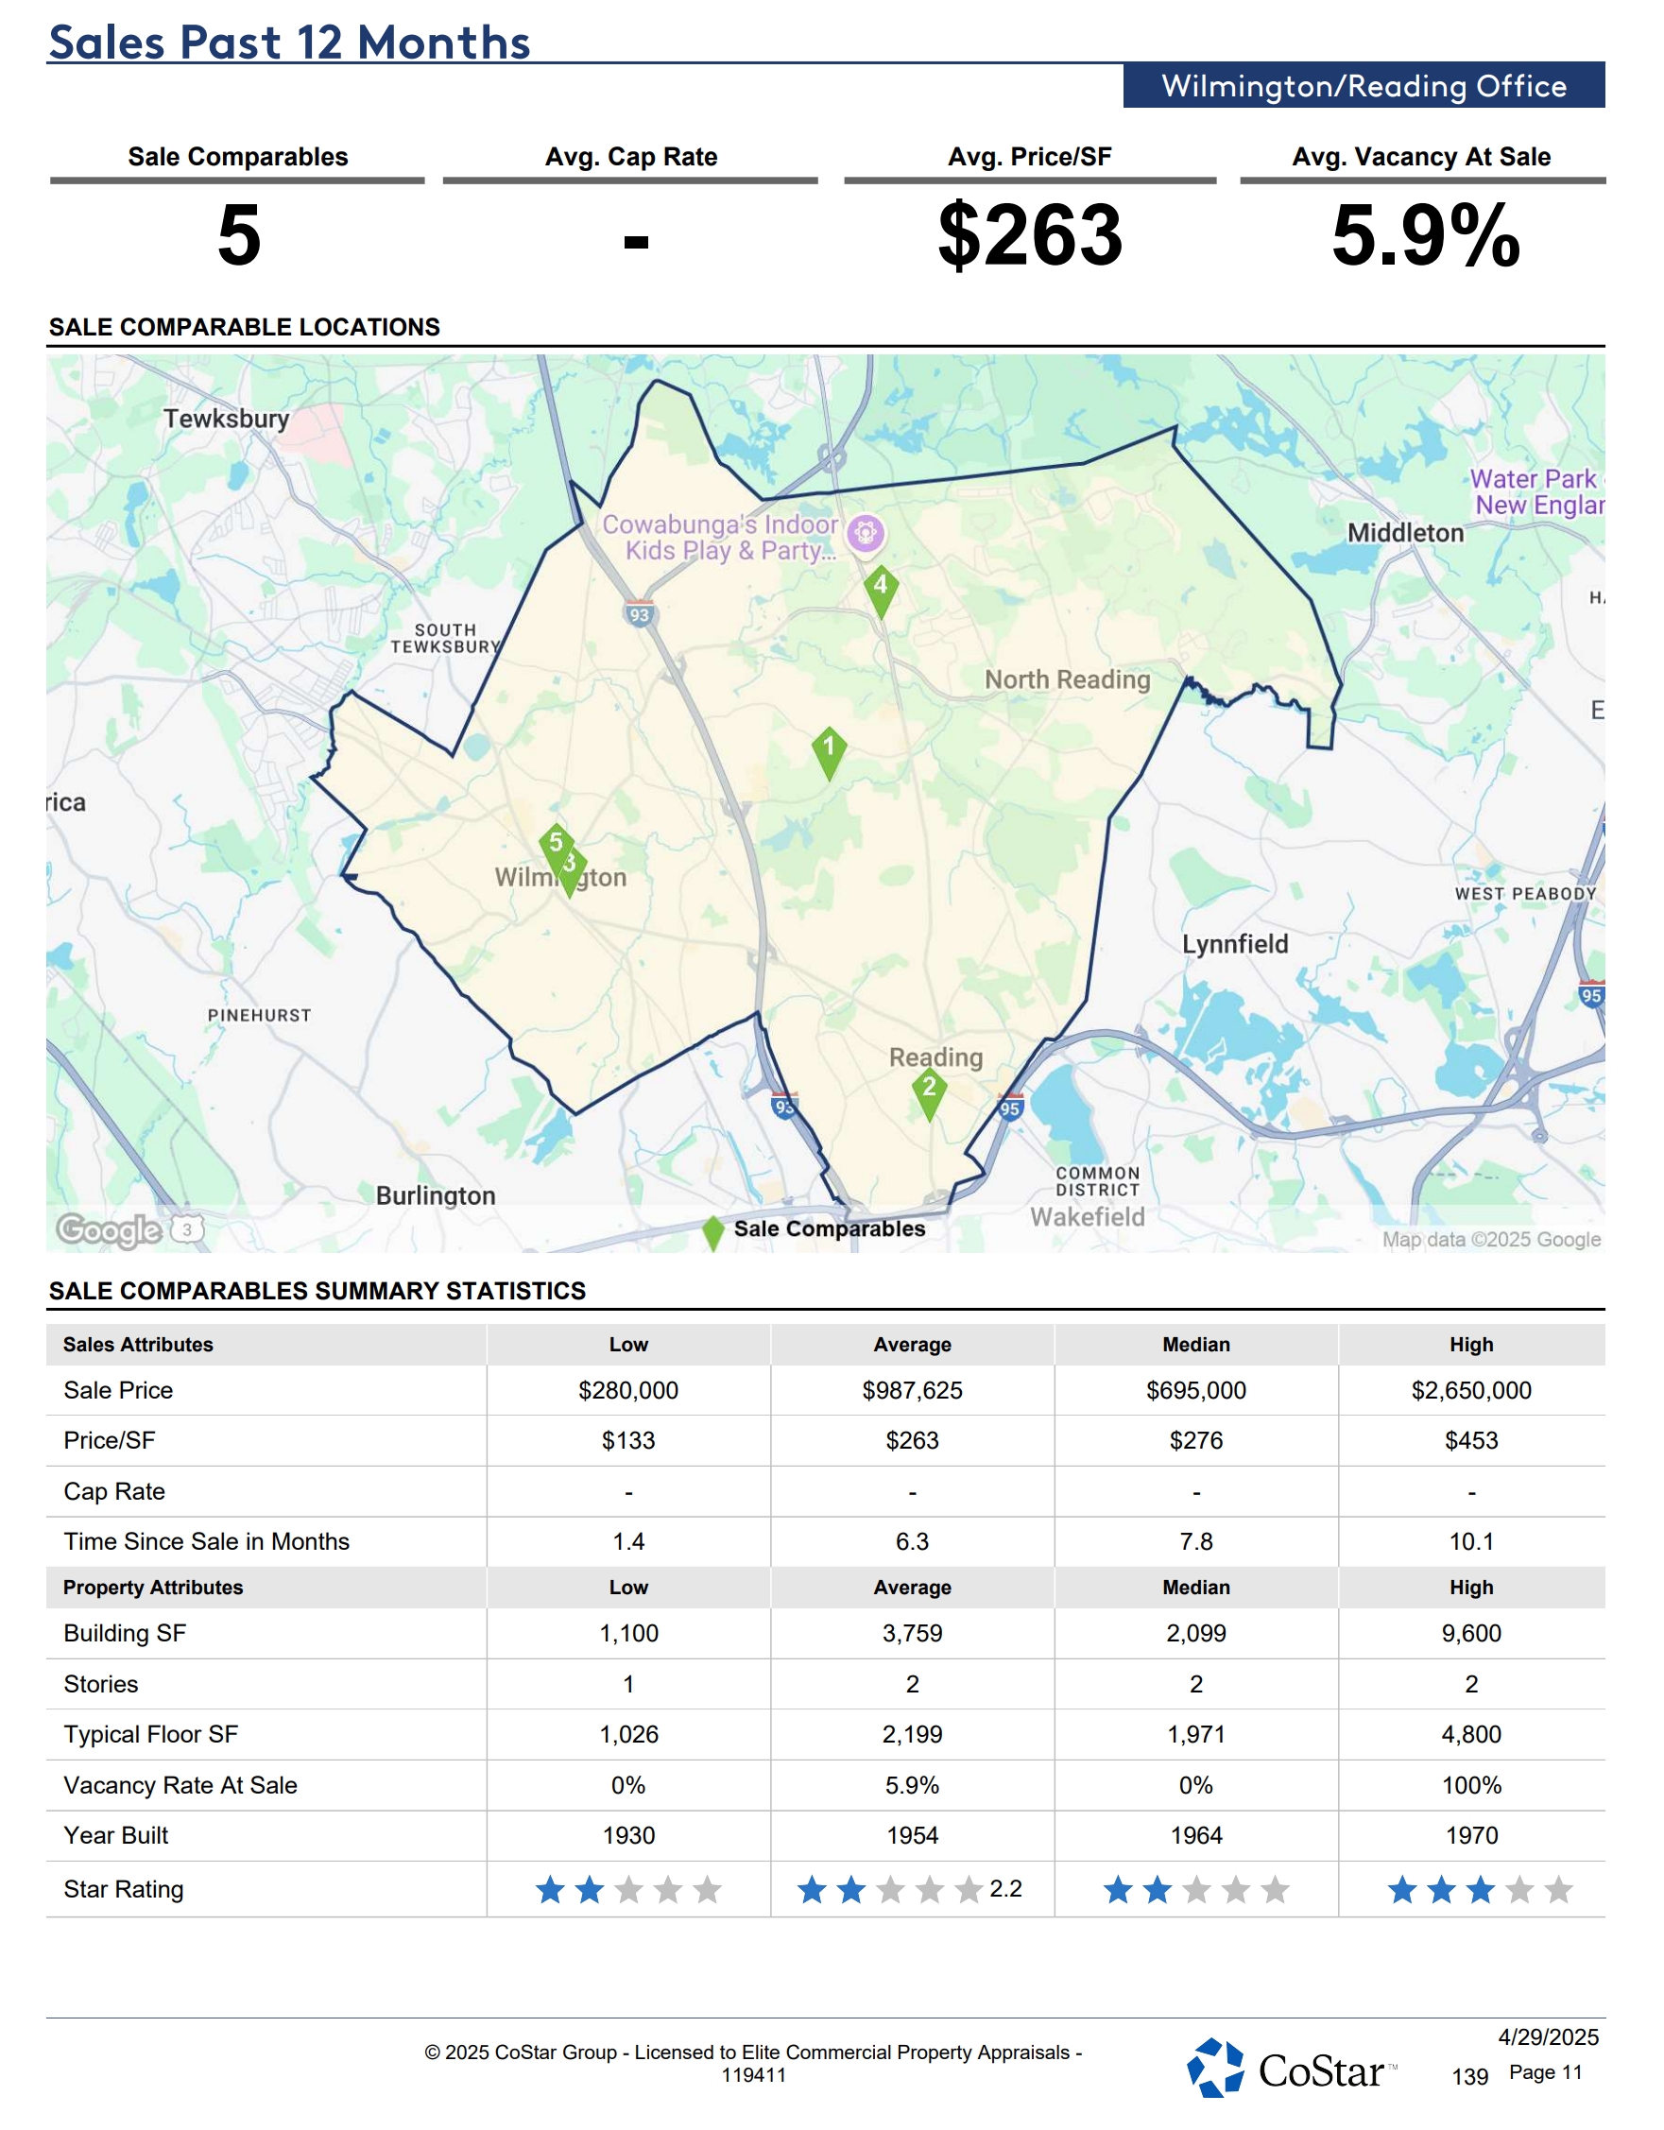The height and width of the screenshot is (2130, 1664).
Task: Click the Average star rating 2.2
Action: (909, 1890)
